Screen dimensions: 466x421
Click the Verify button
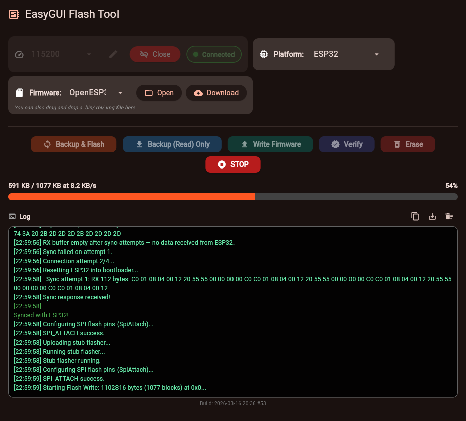[346, 144]
